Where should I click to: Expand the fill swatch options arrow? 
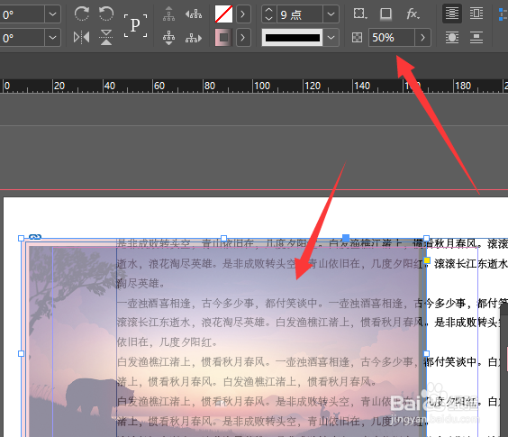243,14
